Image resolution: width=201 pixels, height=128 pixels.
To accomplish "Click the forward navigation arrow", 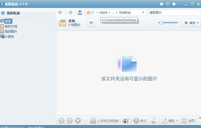I will 70,12.
